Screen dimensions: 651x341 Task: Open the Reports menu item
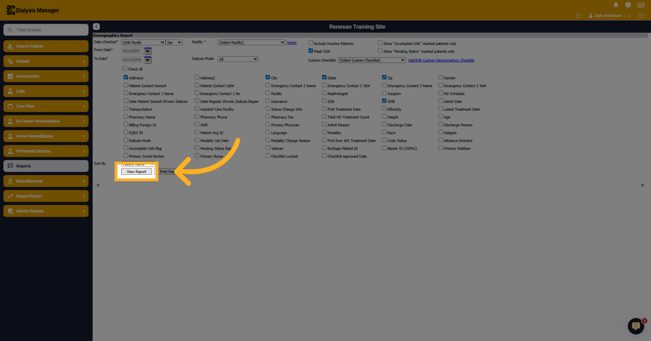pos(46,166)
